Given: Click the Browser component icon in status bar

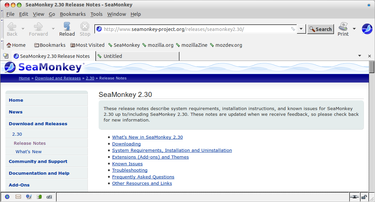Looking at the screenshot, I should (x=7, y=197).
